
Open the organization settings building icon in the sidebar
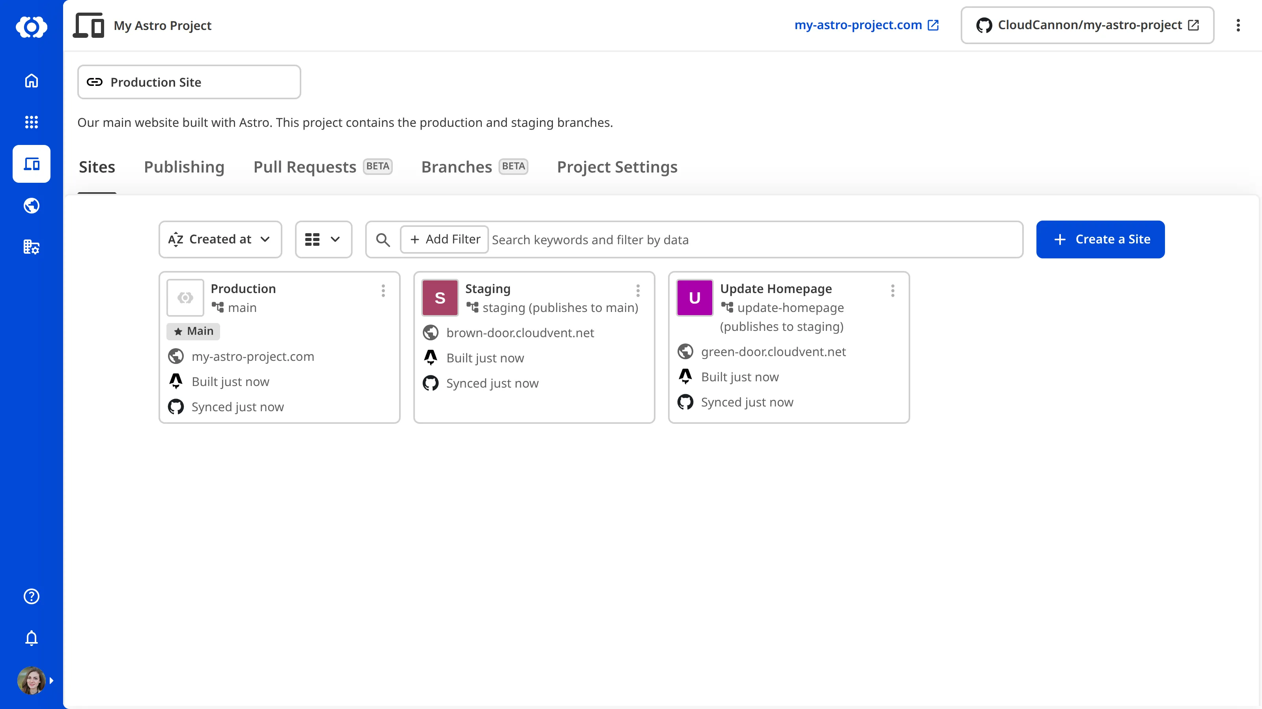[32, 247]
